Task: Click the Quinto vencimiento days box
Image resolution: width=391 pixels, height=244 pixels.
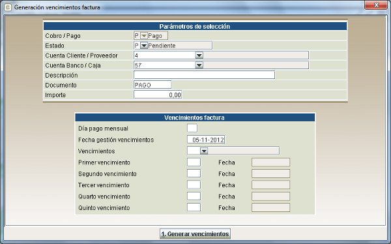Action: click(194, 207)
